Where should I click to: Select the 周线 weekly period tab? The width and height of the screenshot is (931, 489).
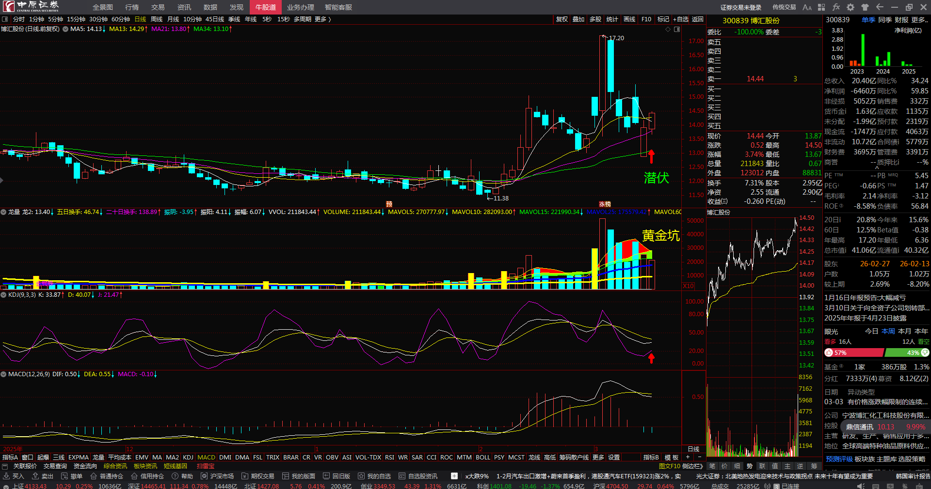[157, 19]
